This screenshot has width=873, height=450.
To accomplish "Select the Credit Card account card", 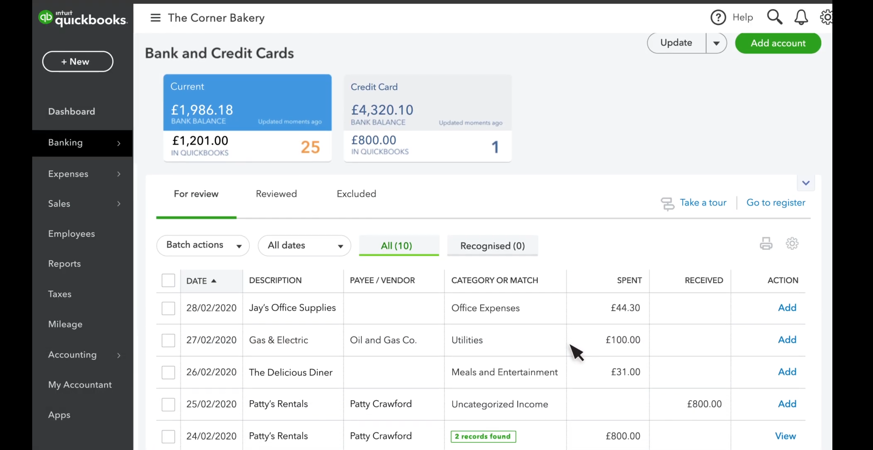I will (x=428, y=118).
